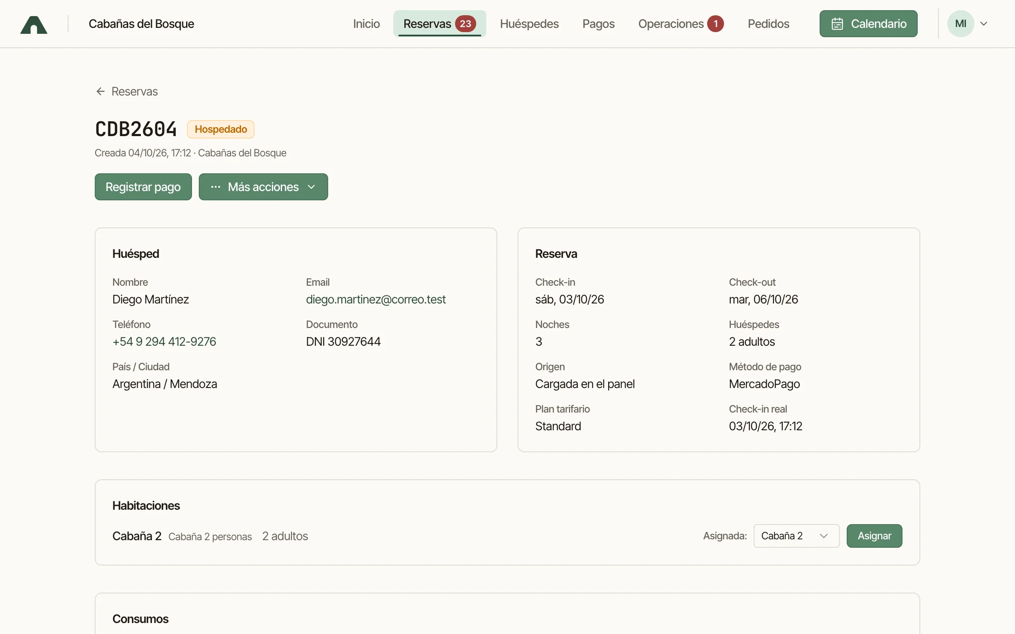The height and width of the screenshot is (634, 1015).
Task: Click the phone number +54 9 294 412-9276
Action: [x=164, y=342]
